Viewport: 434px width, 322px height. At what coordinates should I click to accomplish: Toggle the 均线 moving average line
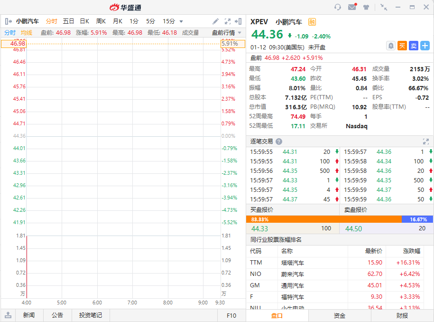pos(27,33)
